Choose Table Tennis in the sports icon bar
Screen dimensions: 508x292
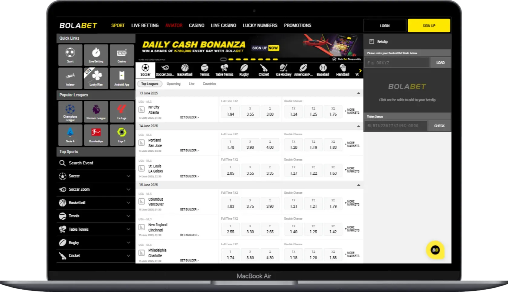coord(224,70)
